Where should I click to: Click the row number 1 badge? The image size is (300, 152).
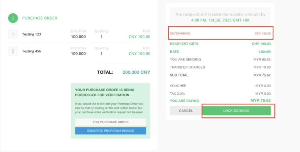coord(13,34)
